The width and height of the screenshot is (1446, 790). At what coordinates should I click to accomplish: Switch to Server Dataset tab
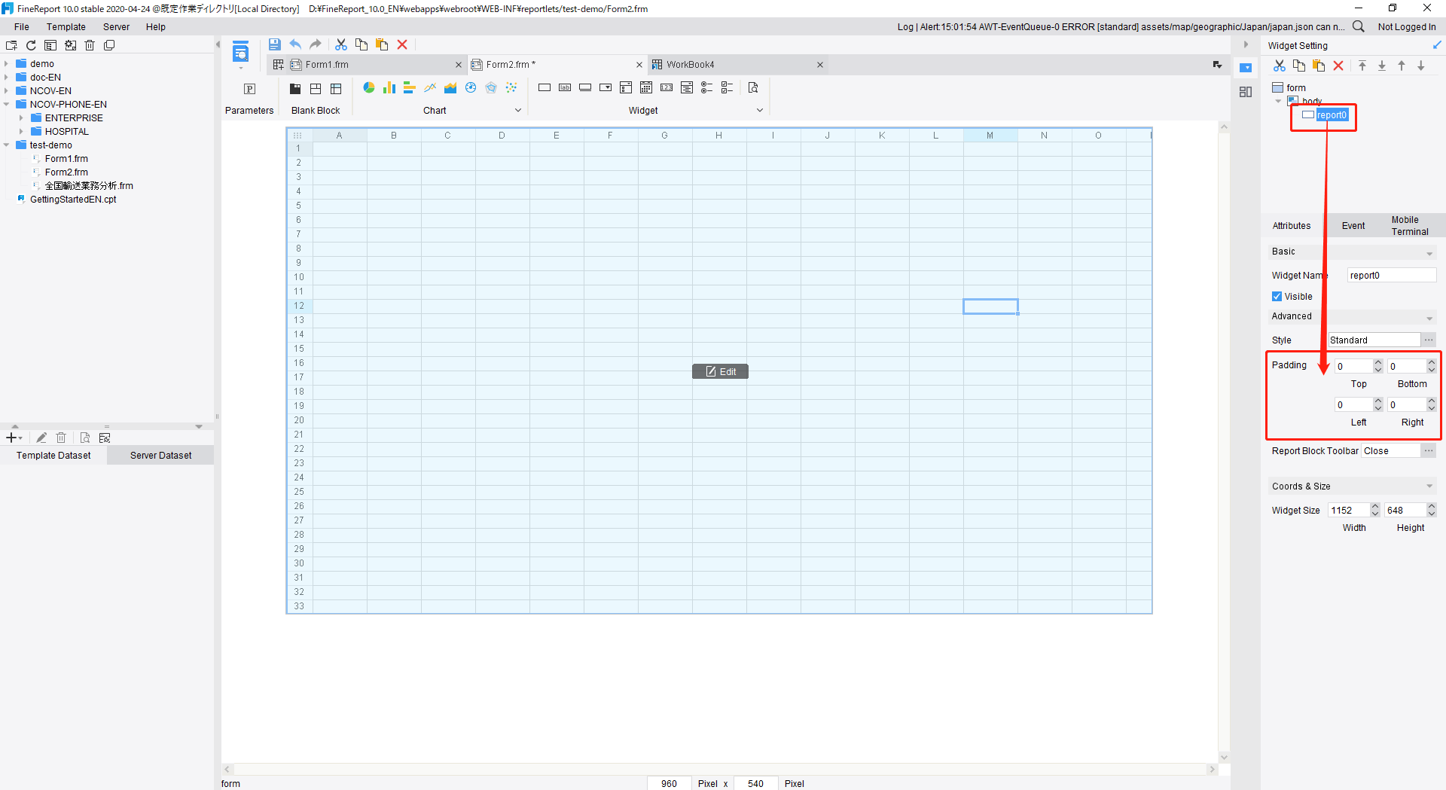(x=160, y=456)
